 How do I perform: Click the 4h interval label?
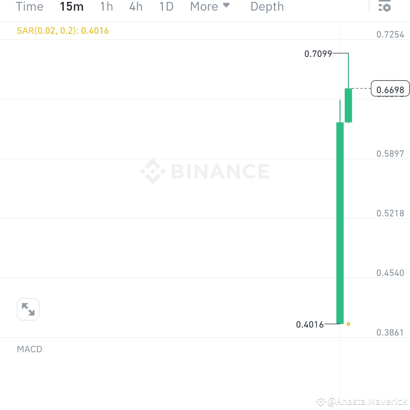pyautogui.click(x=136, y=6)
